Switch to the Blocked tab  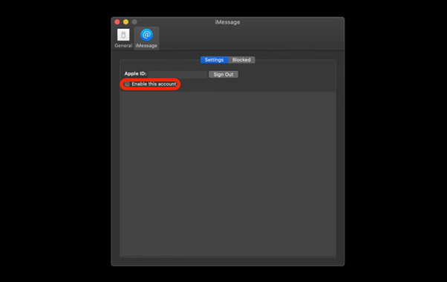point(241,60)
